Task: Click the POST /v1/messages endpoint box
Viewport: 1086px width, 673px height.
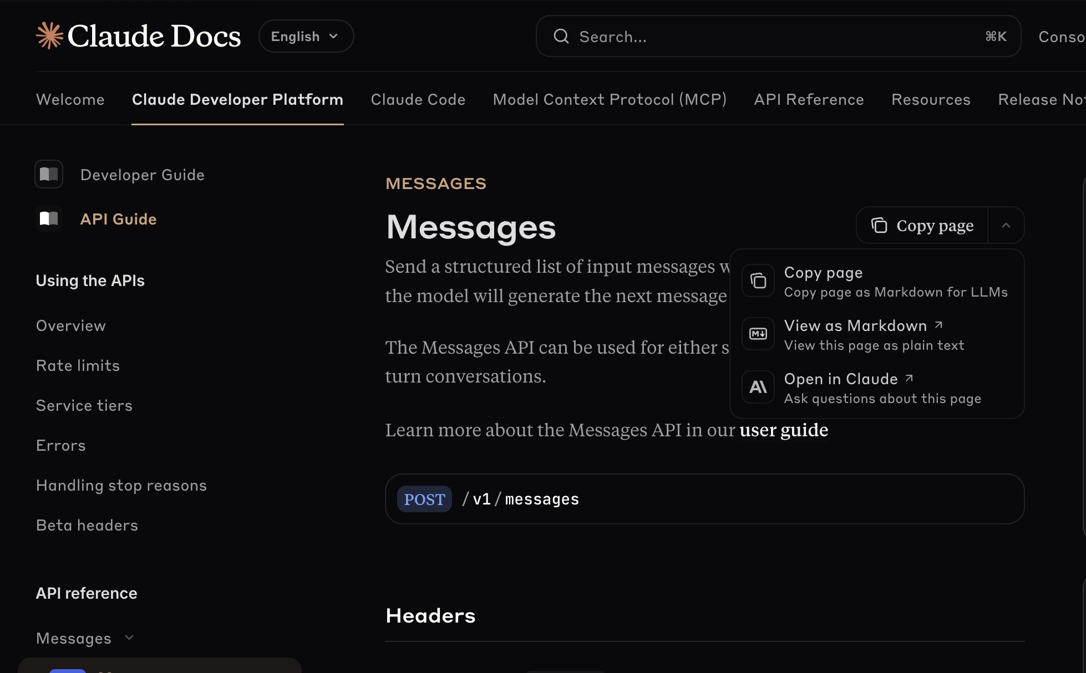Action: [704, 499]
